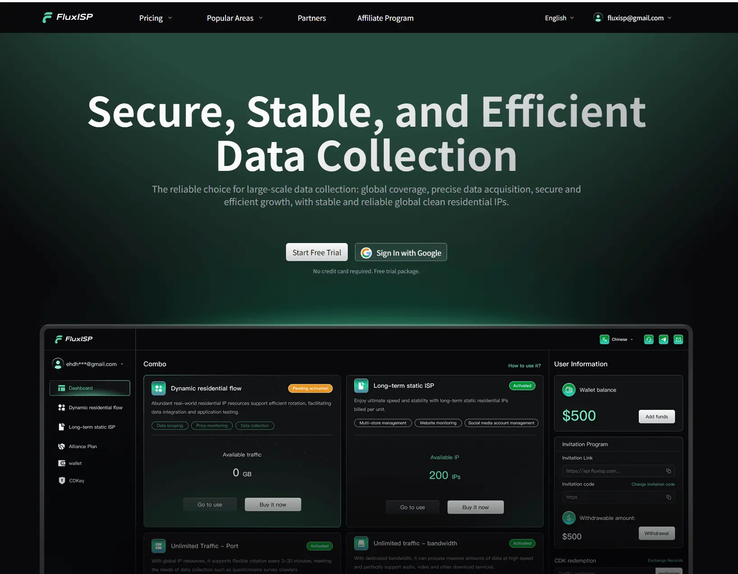This screenshot has height=574, width=738.
Task: Click the user avatar icon beside fluxisp@gmail.com
Action: pos(598,18)
